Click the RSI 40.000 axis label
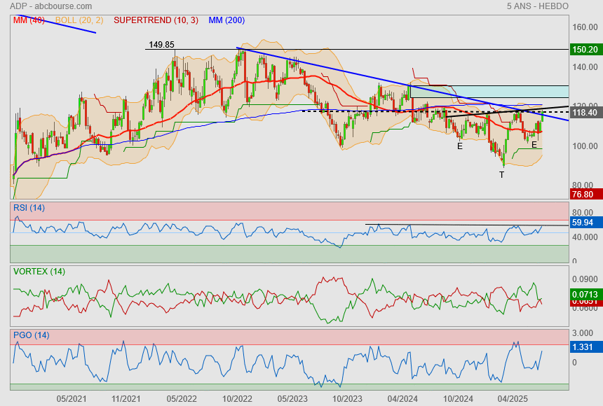Image resolution: width=603 pixels, height=406 pixels. click(x=585, y=237)
